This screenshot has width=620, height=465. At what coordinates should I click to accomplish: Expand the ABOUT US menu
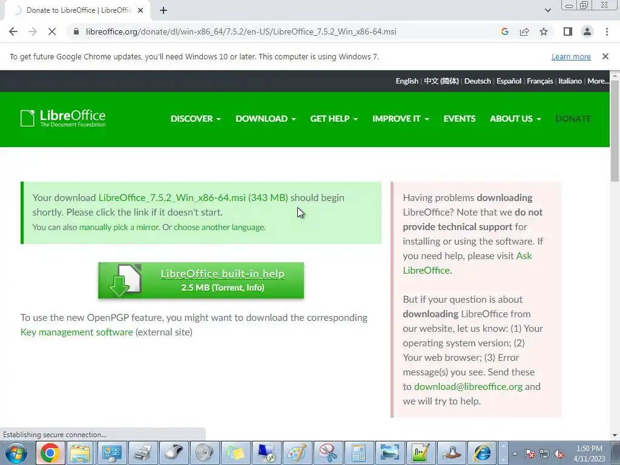point(515,119)
